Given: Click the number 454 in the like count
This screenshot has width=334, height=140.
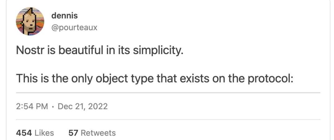Looking at the screenshot, I should tap(24, 133).
